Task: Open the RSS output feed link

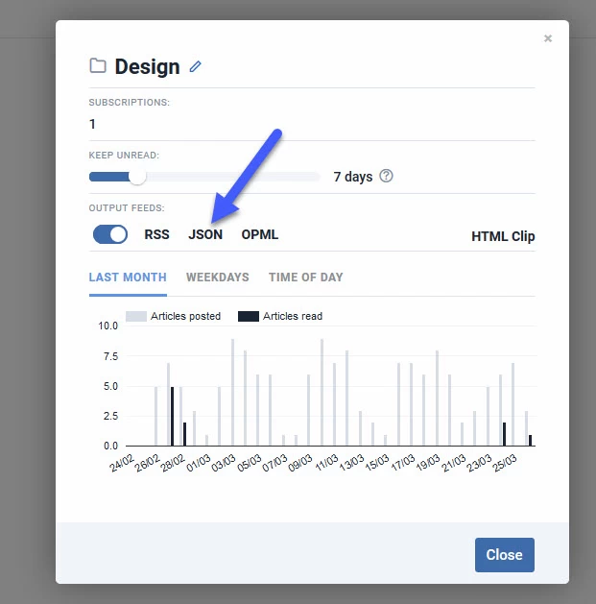Action: click(x=156, y=234)
